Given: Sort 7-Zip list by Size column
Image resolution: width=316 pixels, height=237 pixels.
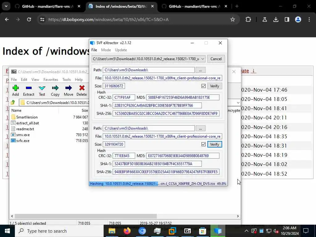Looking at the screenshot, I should pos(85,110).
